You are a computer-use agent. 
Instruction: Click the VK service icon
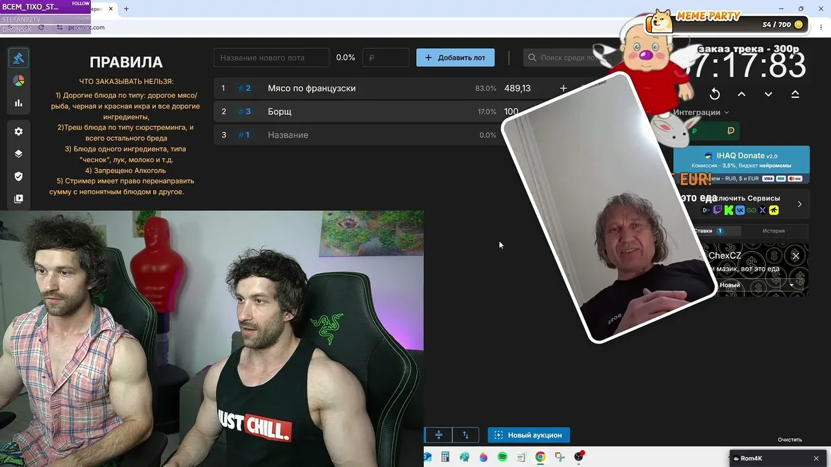[x=740, y=210]
